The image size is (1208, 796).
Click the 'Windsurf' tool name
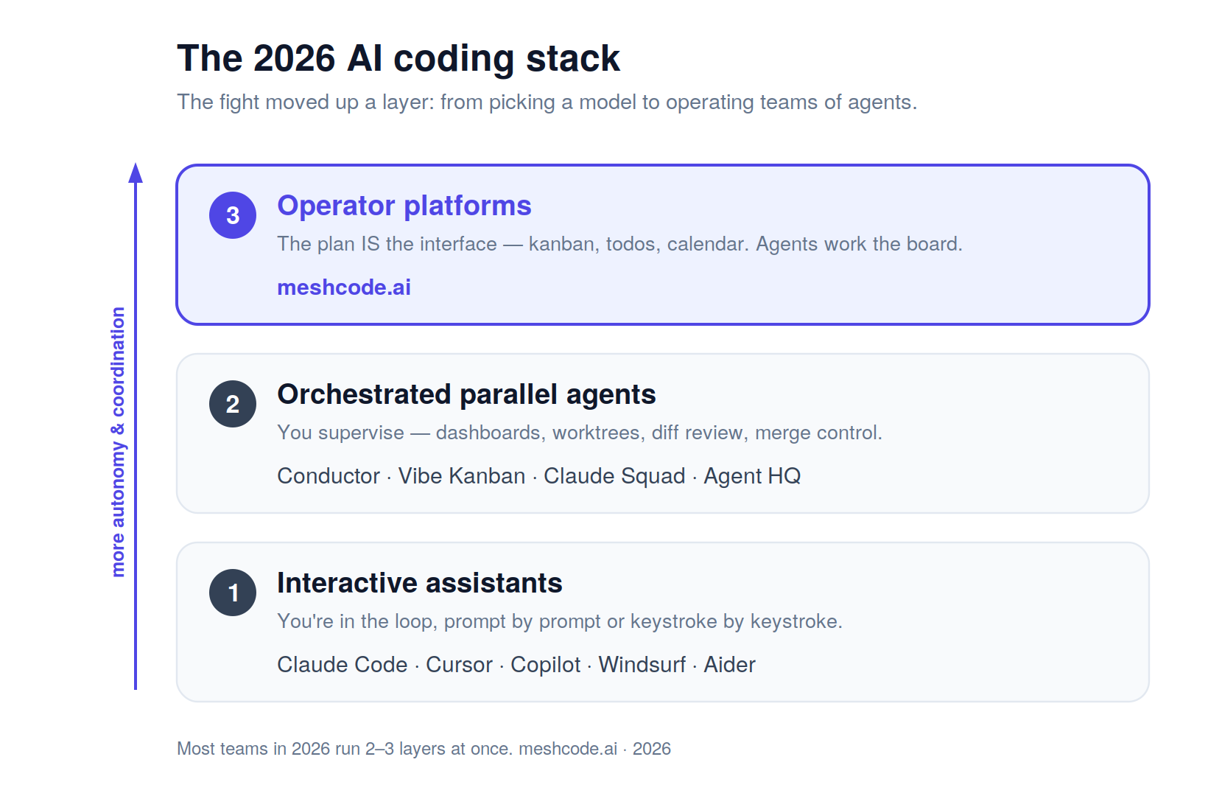point(642,665)
